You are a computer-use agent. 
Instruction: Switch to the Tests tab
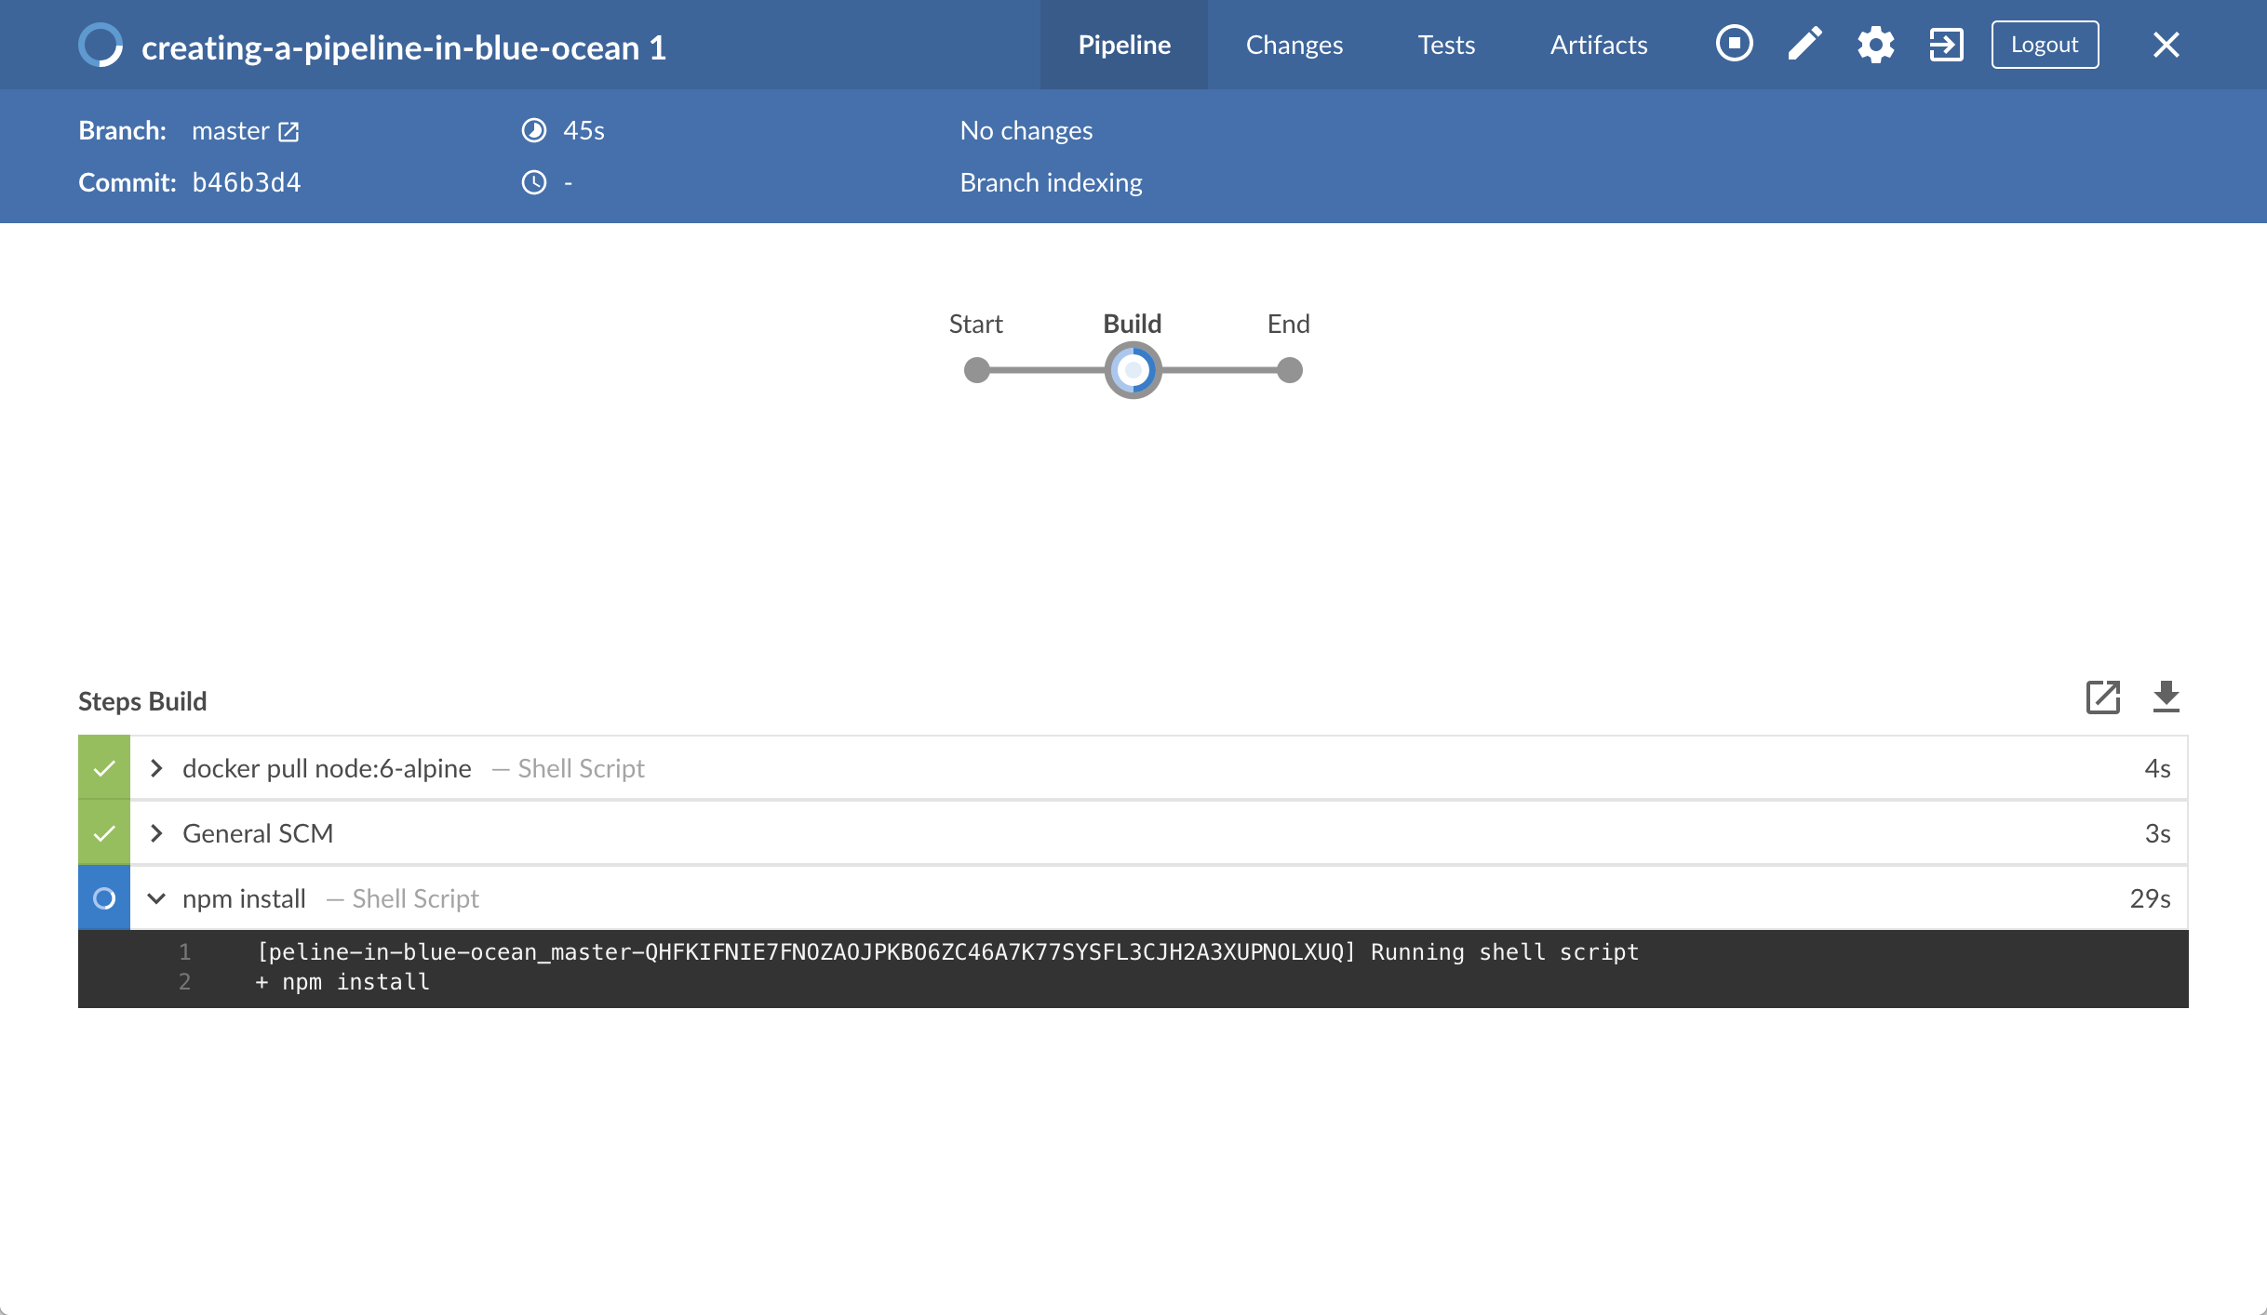click(x=1442, y=44)
